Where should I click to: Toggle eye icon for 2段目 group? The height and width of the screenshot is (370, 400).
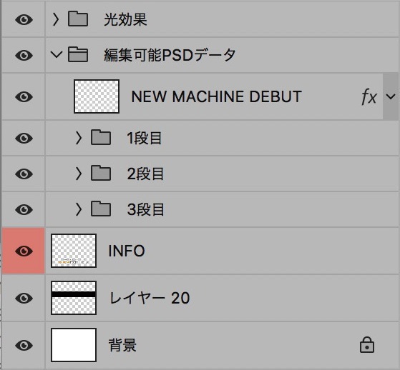tap(24, 174)
